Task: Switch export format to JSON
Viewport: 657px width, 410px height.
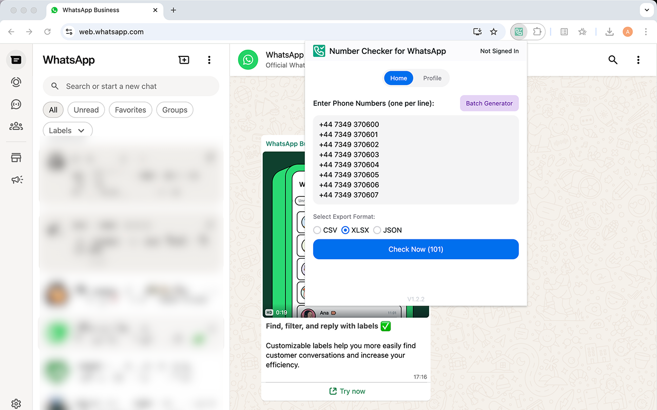Action: coord(377,230)
